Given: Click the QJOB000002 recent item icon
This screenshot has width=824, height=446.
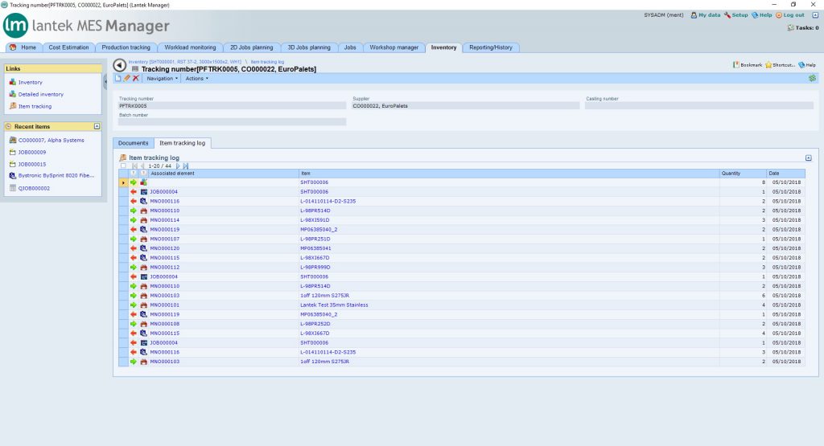Looking at the screenshot, I should tap(13, 188).
